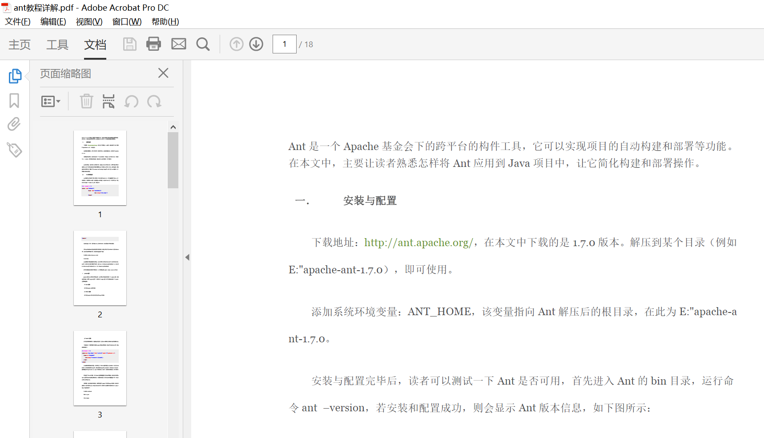Select page 1 thumbnail
The width and height of the screenshot is (764, 438).
click(100, 168)
